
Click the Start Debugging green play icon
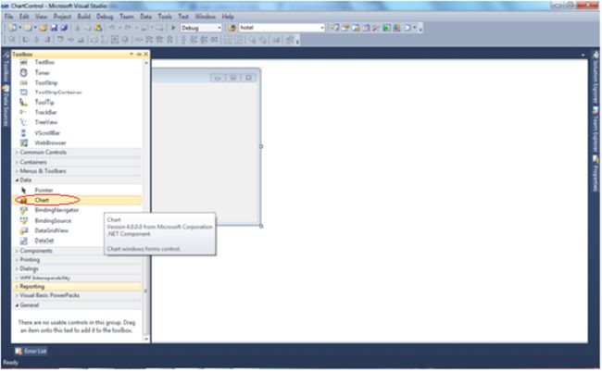pyautogui.click(x=173, y=28)
